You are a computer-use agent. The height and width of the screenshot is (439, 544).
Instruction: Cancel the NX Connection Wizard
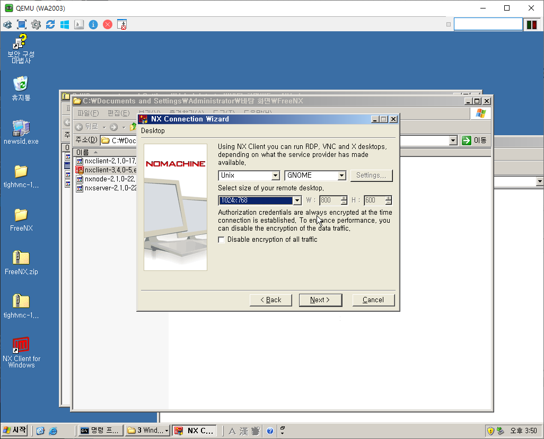(x=373, y=300)
